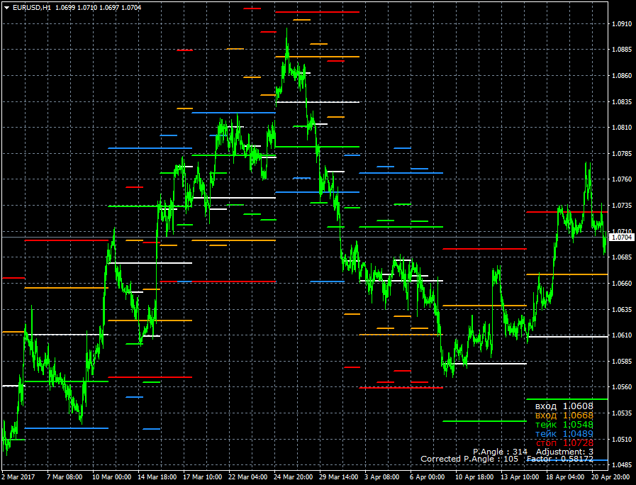Click the OHLC close value 1.0704 in header
The height and width of the screenshot is (485, 636).
[131, 8]
